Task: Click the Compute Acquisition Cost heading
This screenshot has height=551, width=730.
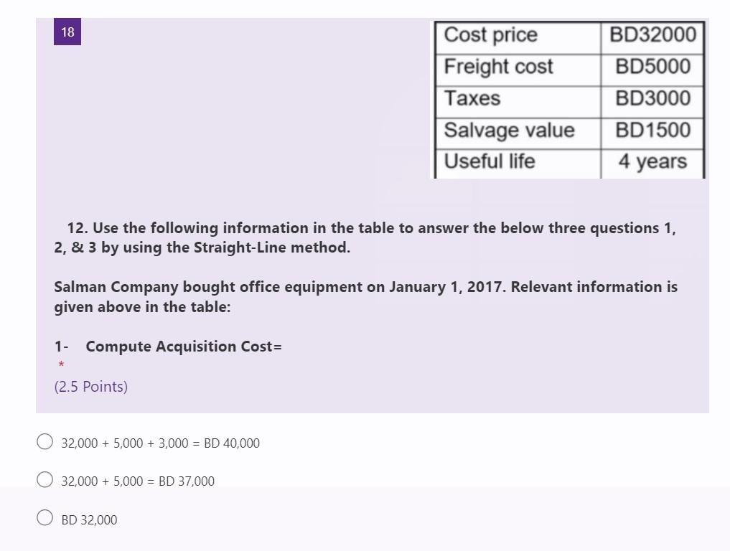Action: point(167,346)
